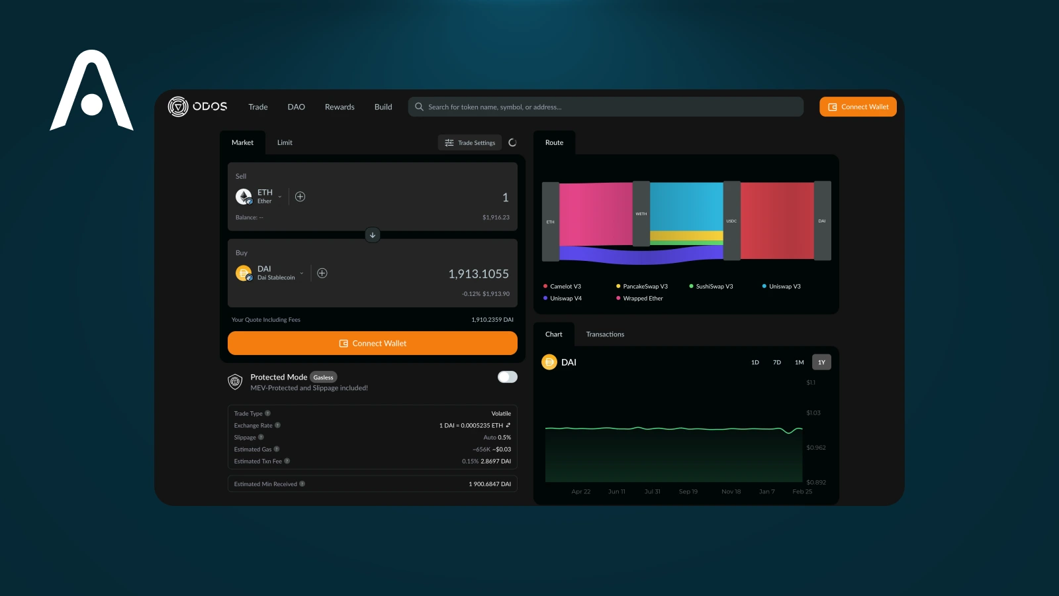
Task: Click the Exchange Rate info icon
Action: pyautogui.click(x=277, y=425)
